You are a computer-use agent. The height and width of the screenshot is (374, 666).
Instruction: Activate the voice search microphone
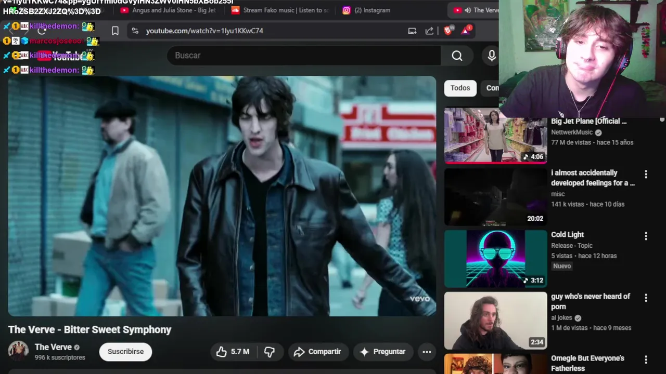492,56
